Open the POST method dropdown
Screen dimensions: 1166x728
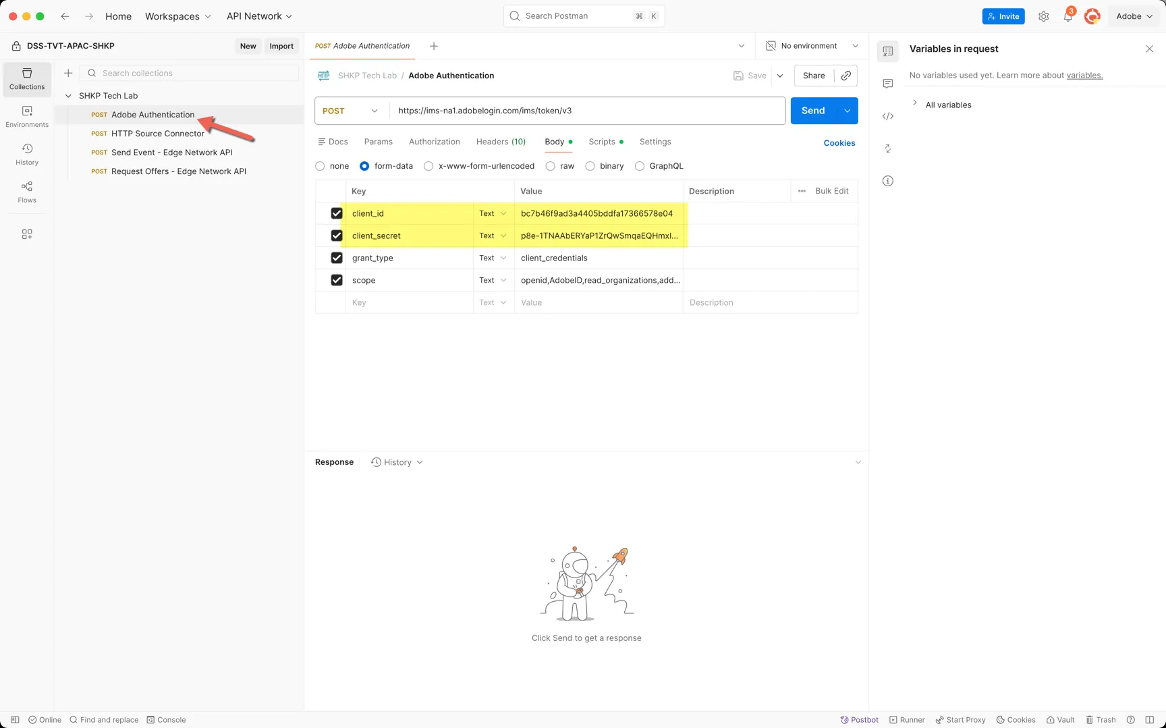[x=352, y=111]
